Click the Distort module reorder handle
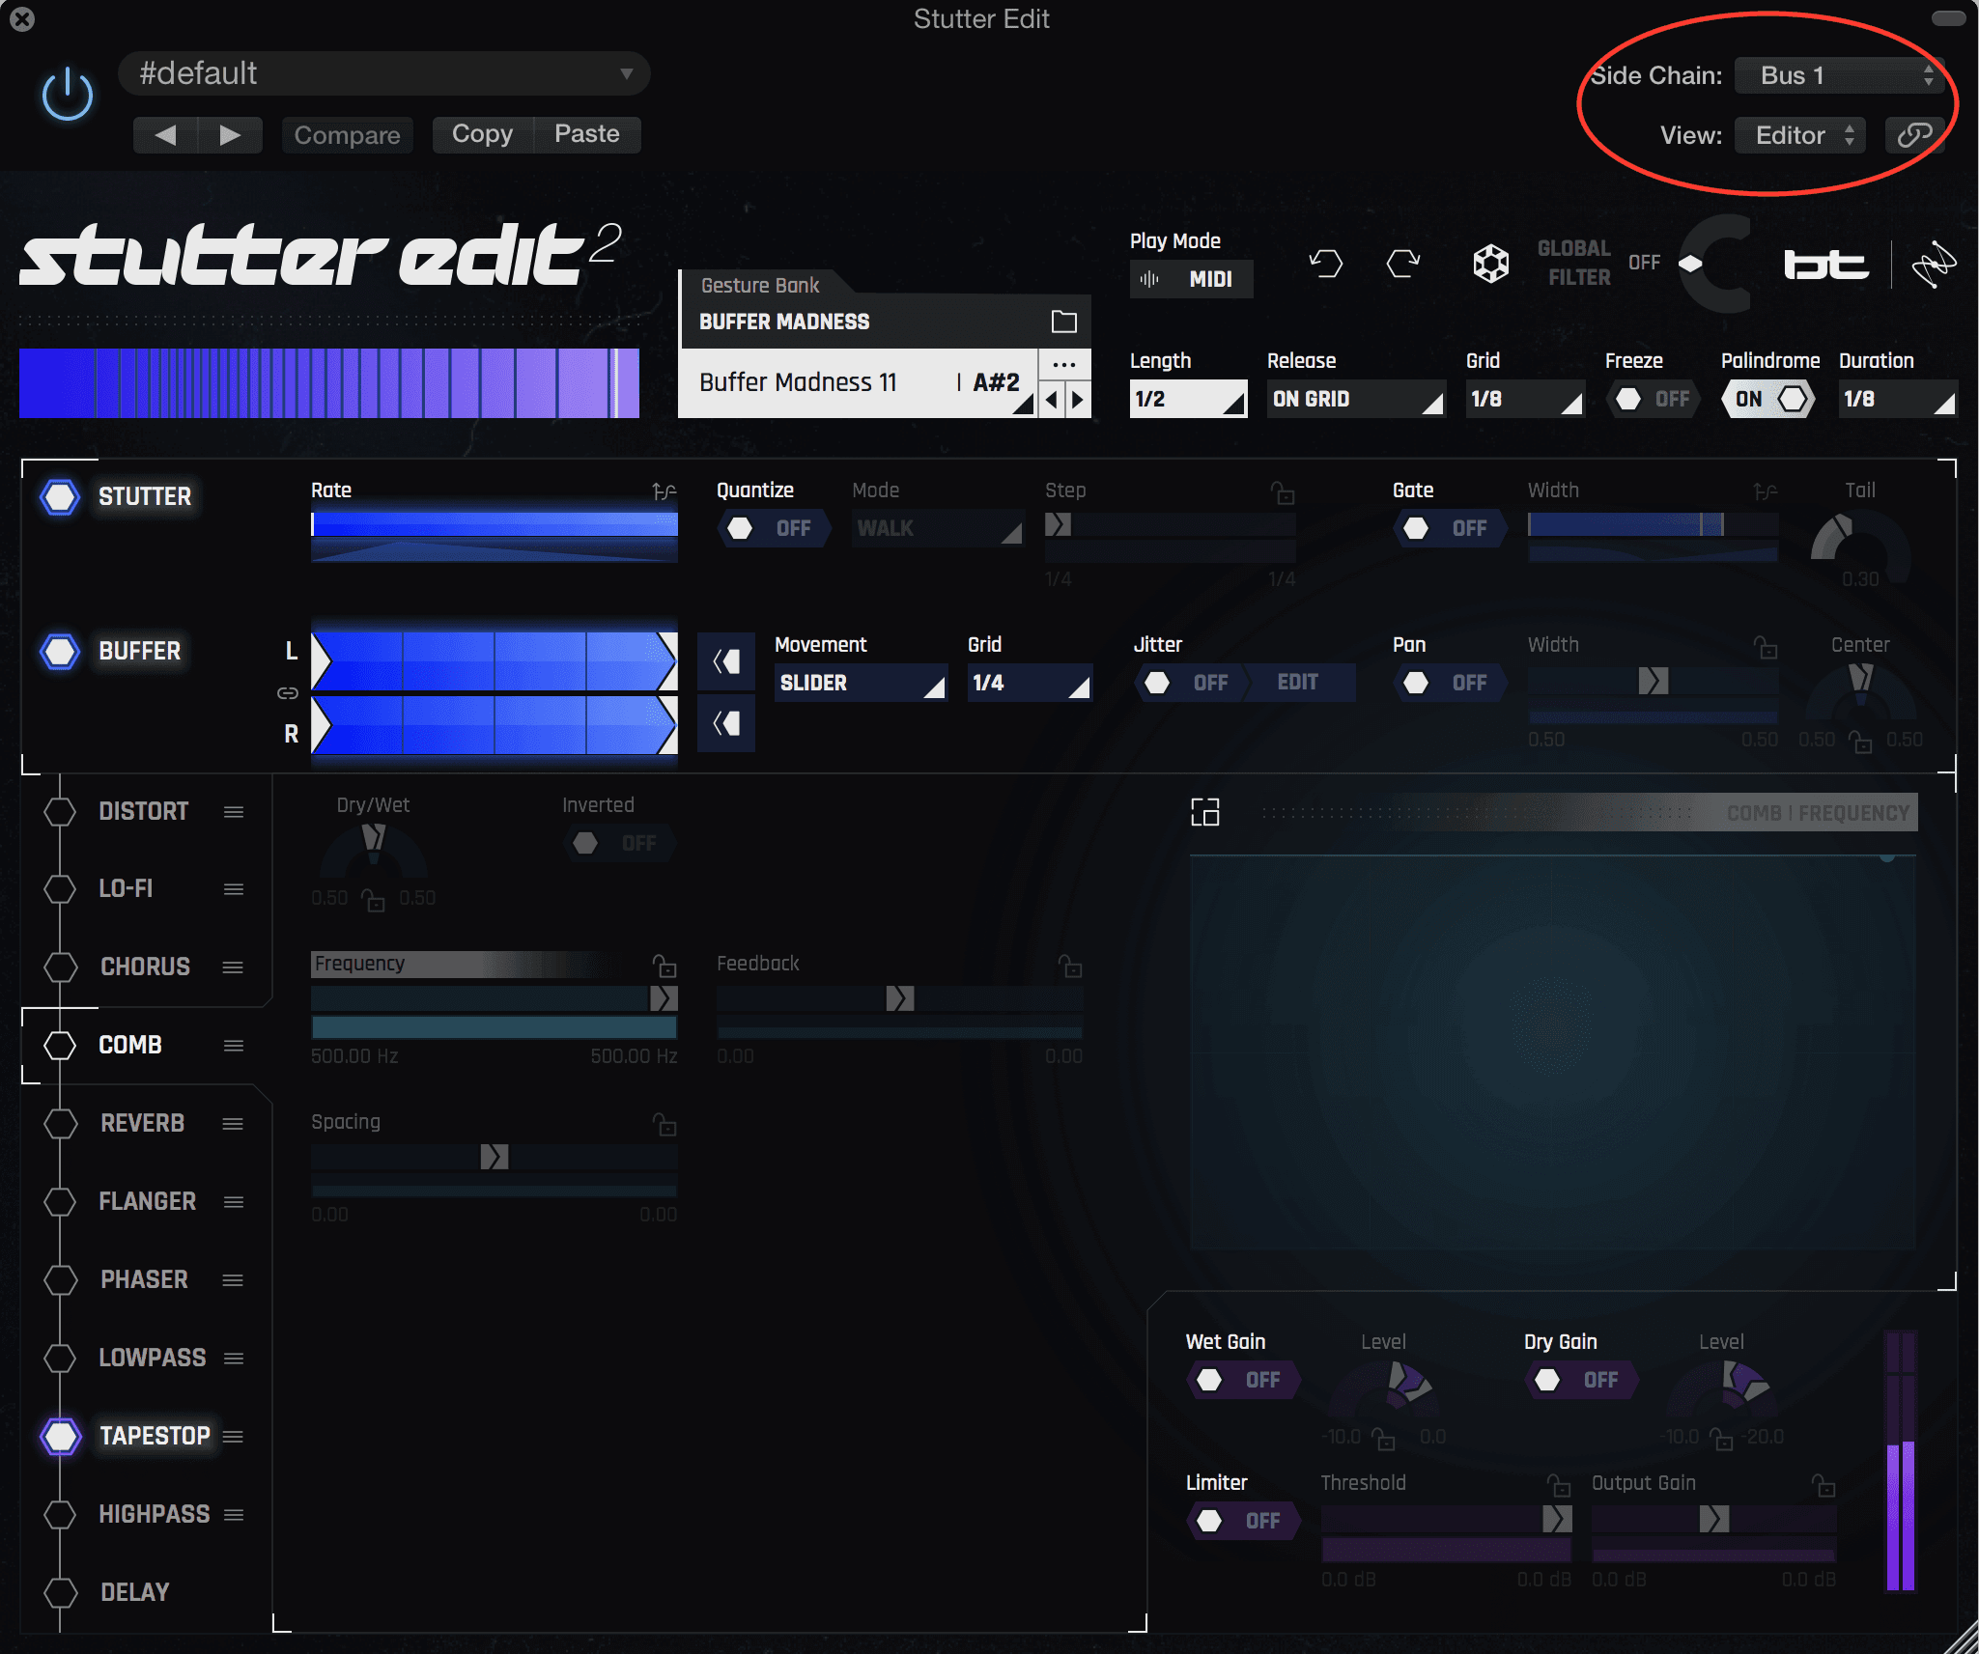1979x1654 pixels. point(234,812)
